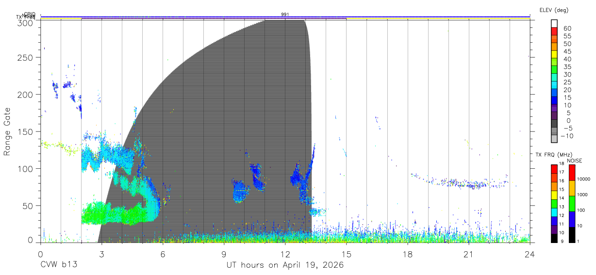This screenshot has width=596, height=275.
Task: Click the '6' tick on UT hours axis
Action: pos(163,254)
